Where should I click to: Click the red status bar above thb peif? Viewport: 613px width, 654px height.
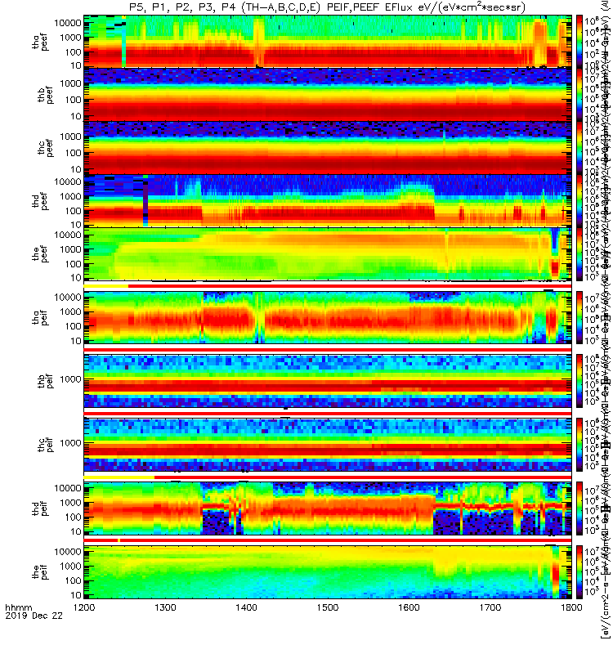click(x=328, y=350)
